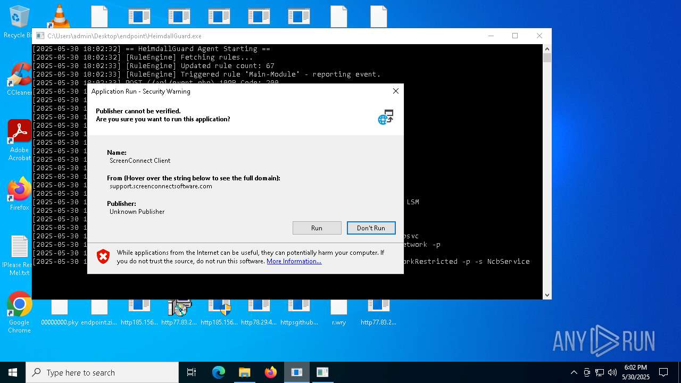Click the 'HeimdallGuard Agent Starting' console line
This screenshot has width=681, height=383.
pyautogui.click(x=151, y=49)
